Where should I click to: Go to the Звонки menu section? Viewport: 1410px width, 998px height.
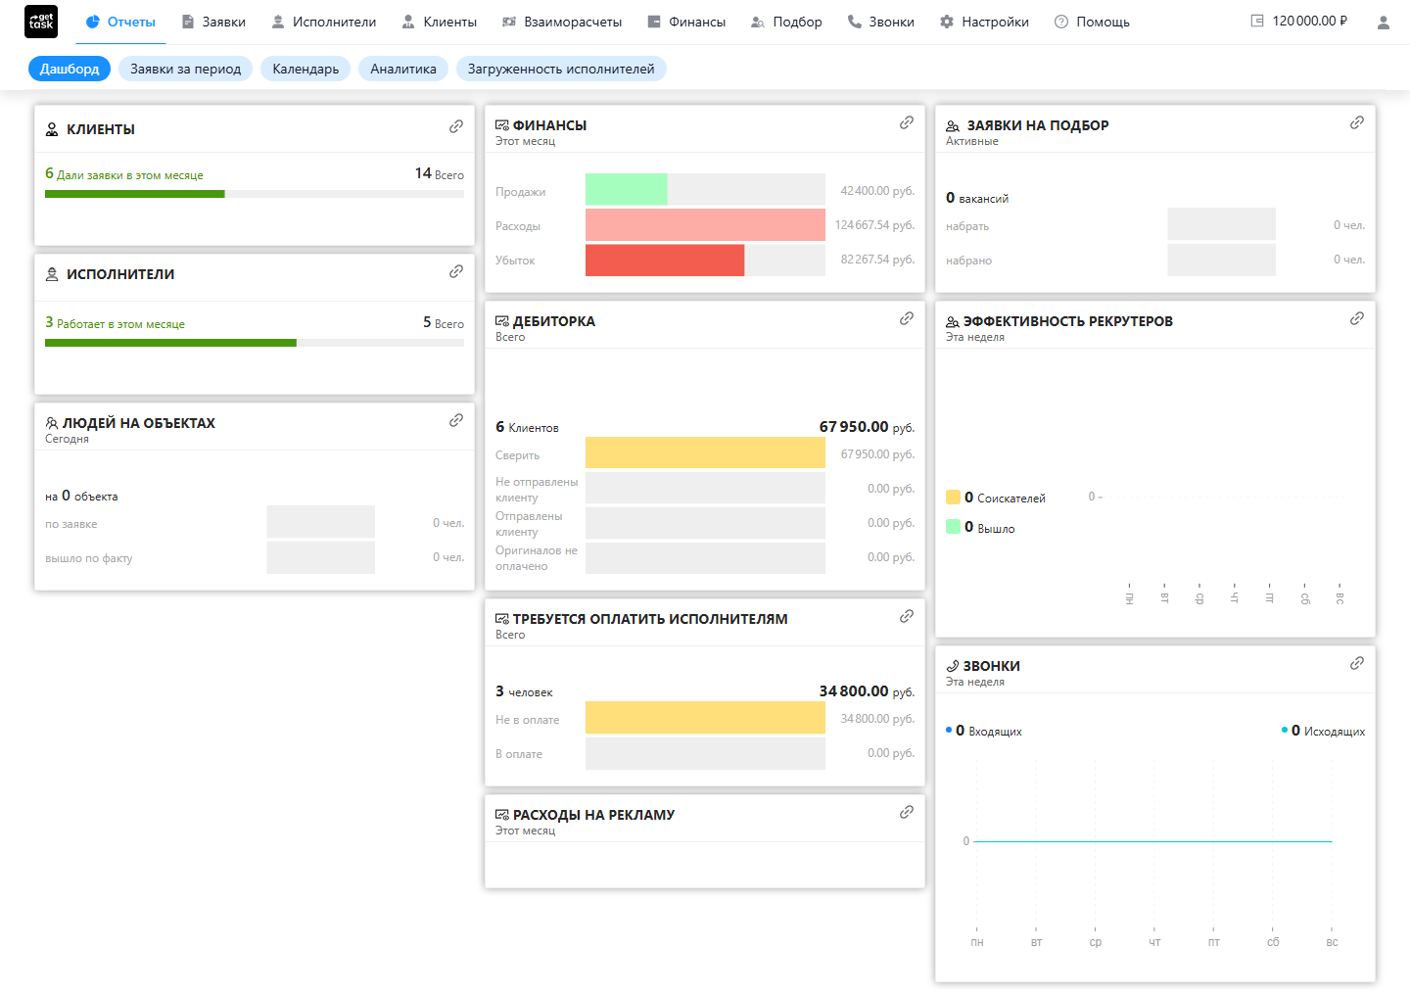click(881, 22)
